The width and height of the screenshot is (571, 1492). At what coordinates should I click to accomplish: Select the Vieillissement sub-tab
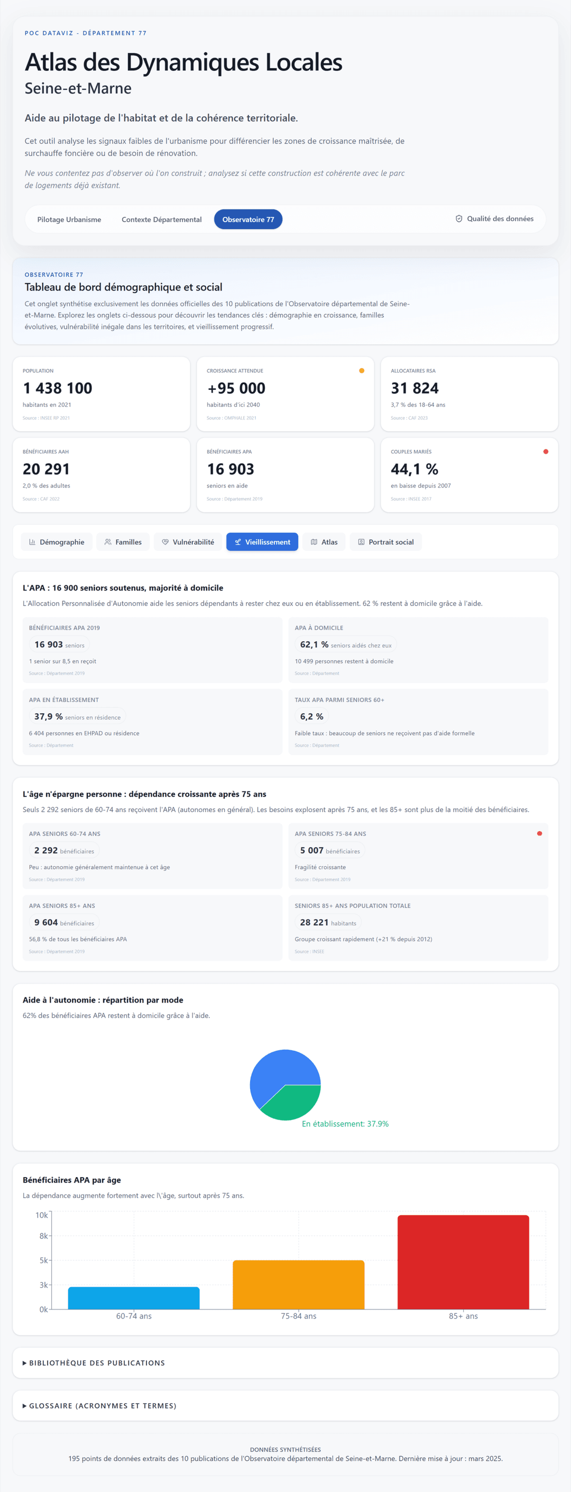pos(262,542)
